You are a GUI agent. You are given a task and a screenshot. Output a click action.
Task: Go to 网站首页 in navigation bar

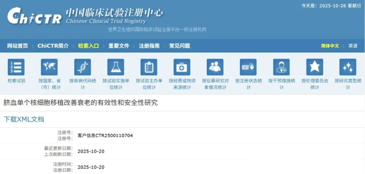click(x=17, y=46)
